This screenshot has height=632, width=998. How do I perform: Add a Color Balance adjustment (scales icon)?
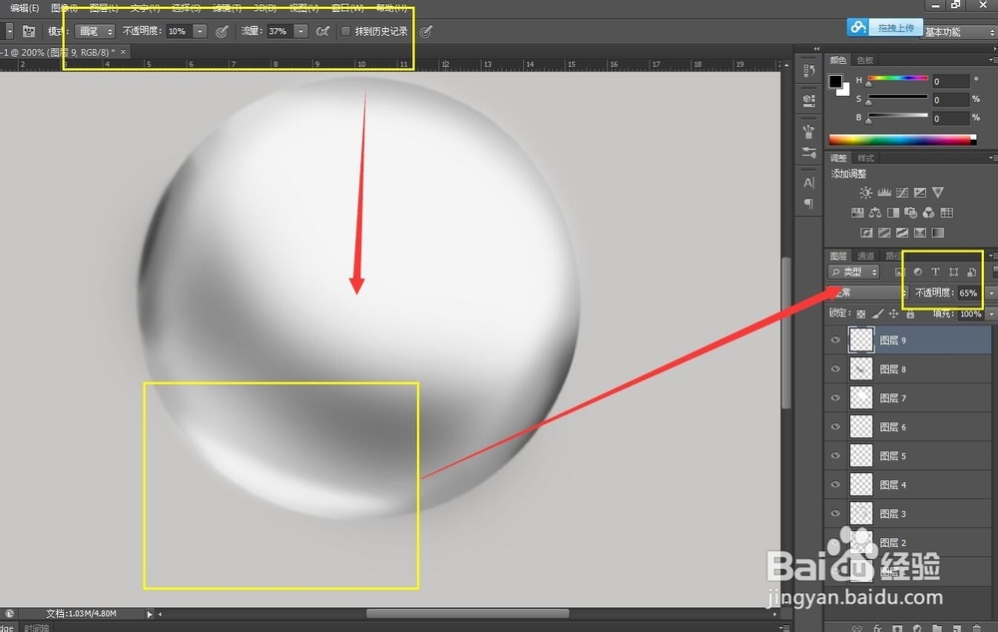tap(875, 213)
